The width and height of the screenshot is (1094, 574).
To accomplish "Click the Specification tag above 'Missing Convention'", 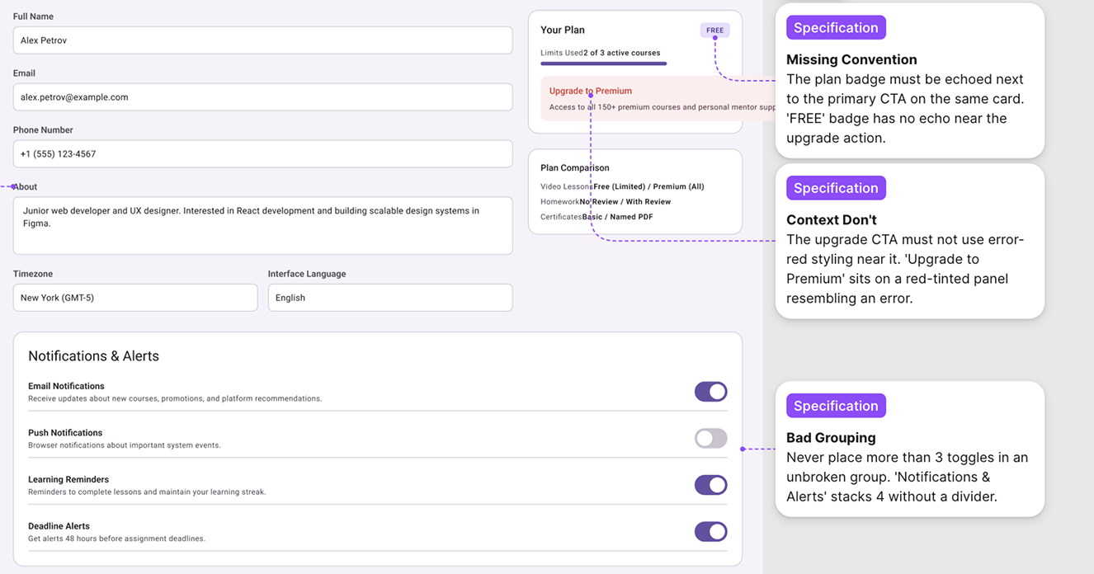I will tap(836, 27).
